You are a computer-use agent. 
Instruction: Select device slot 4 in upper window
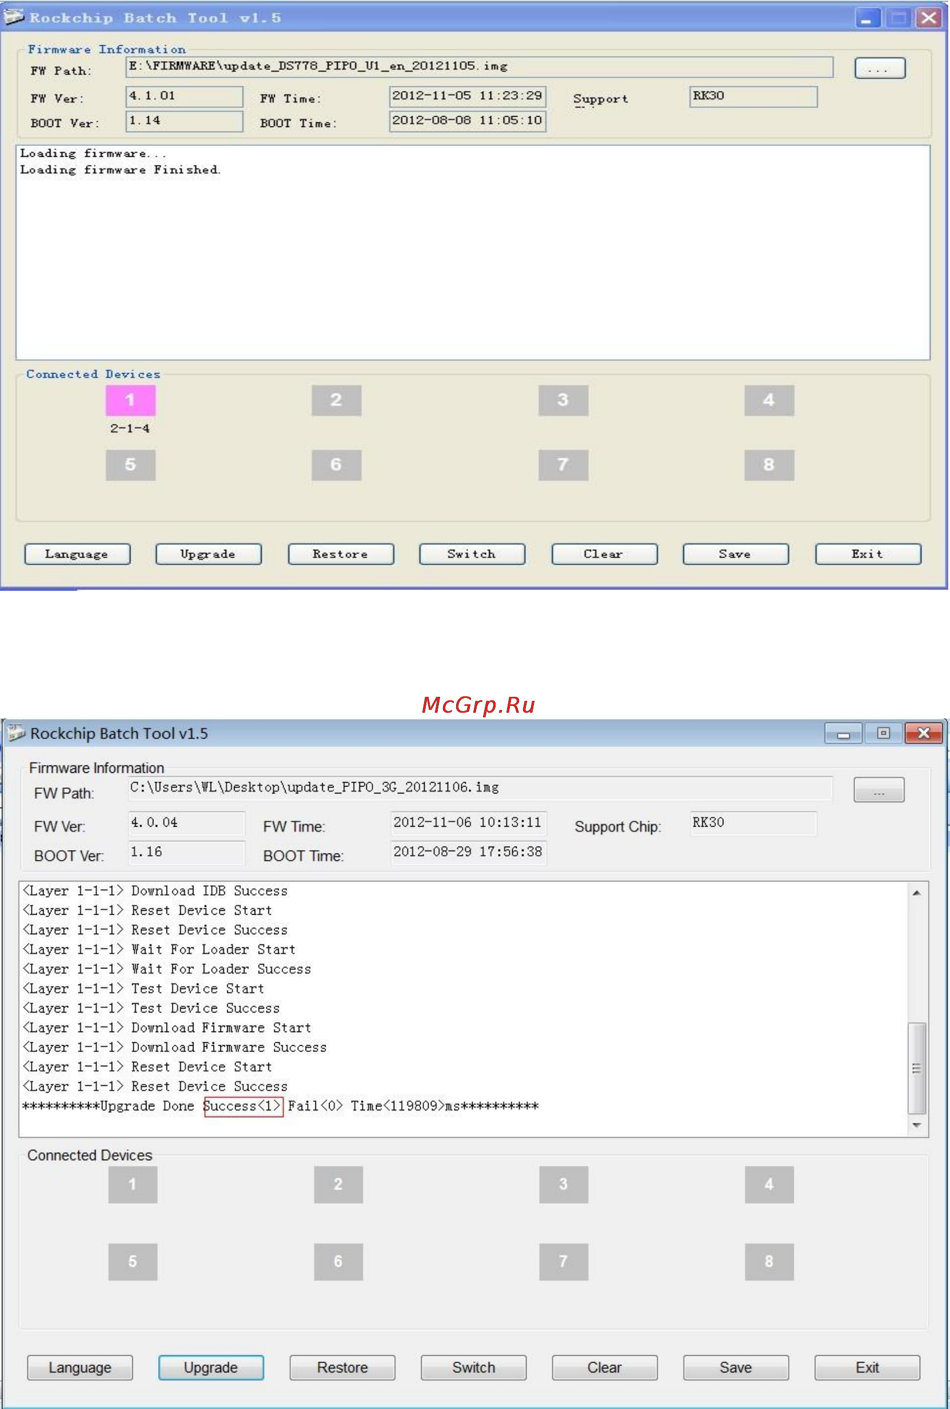pos(769,400)
